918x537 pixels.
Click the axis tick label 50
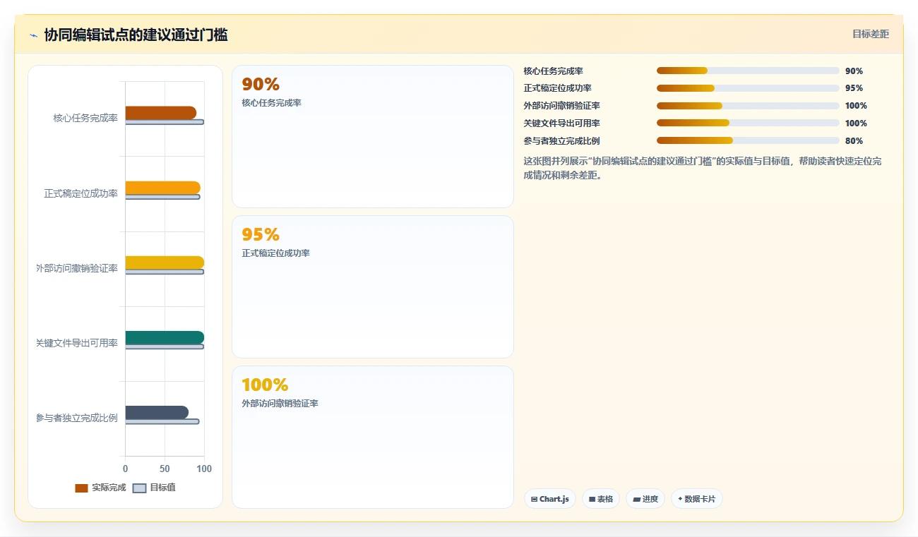pyautogui.click(x=165, y=469)
